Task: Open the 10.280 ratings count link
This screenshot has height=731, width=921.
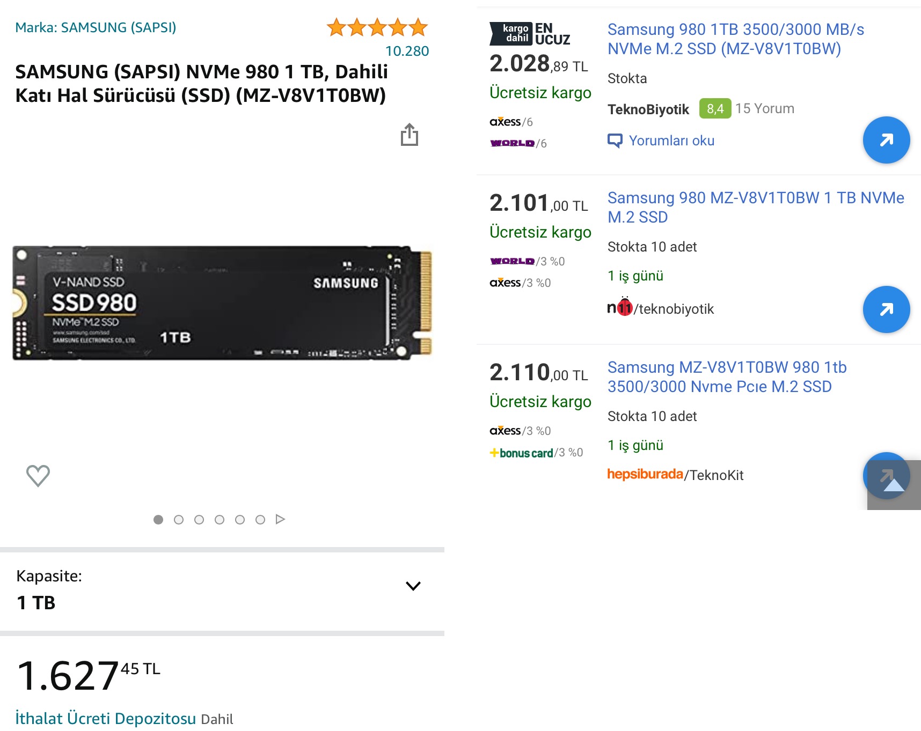Action: pyautogui.click(x=407, y=51)
